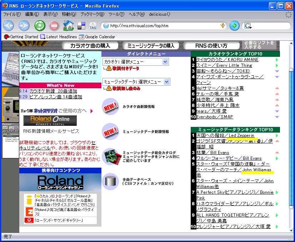
Task: Open ワルツ・フォー・デビー／Bill Evans link
Action: coord(229,158)
